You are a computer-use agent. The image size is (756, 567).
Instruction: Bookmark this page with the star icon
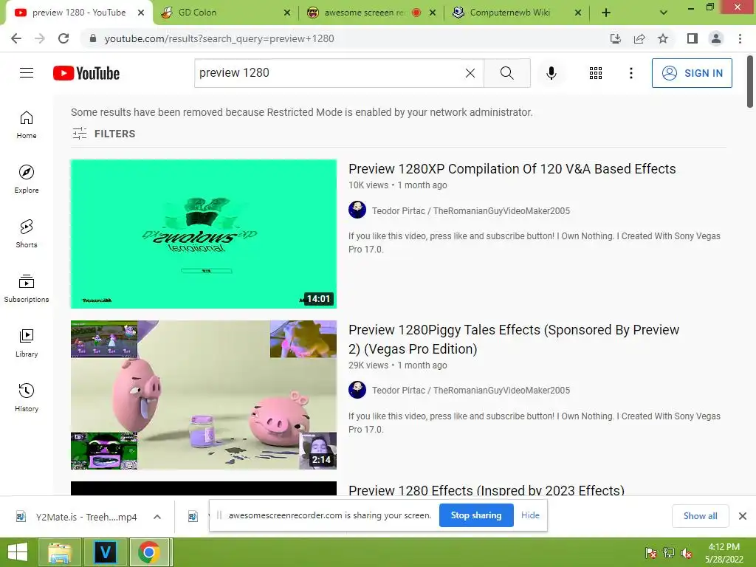pos(663,38)
